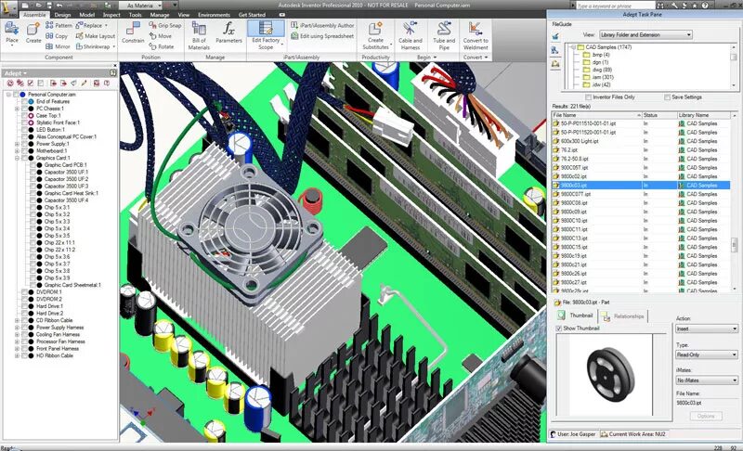Click the pulley part thumbnail preview
This screenshot has height=451, width=743.
610,375
